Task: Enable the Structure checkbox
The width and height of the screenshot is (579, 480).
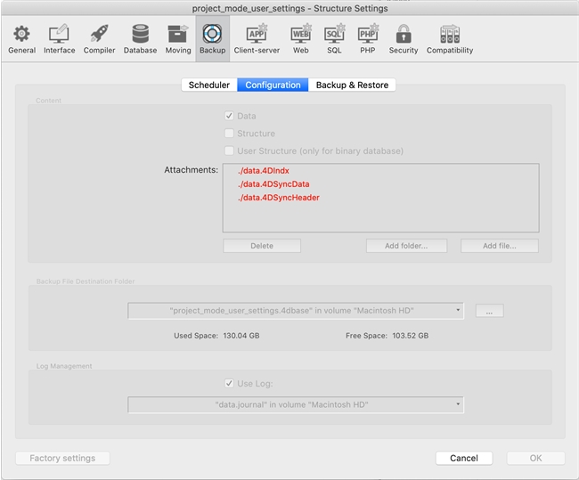Action: click(x=230, y=134)
